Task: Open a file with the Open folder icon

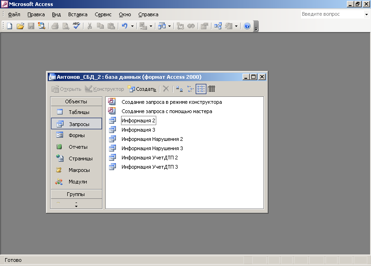Action: click(20, 26)
